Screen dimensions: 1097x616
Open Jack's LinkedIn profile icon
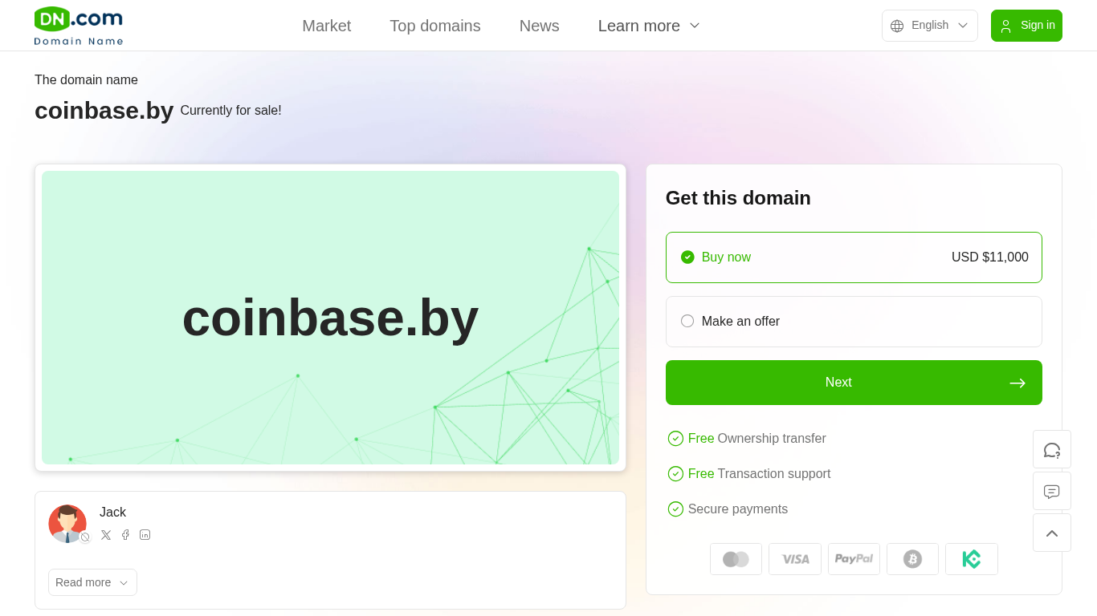point(145,535)
